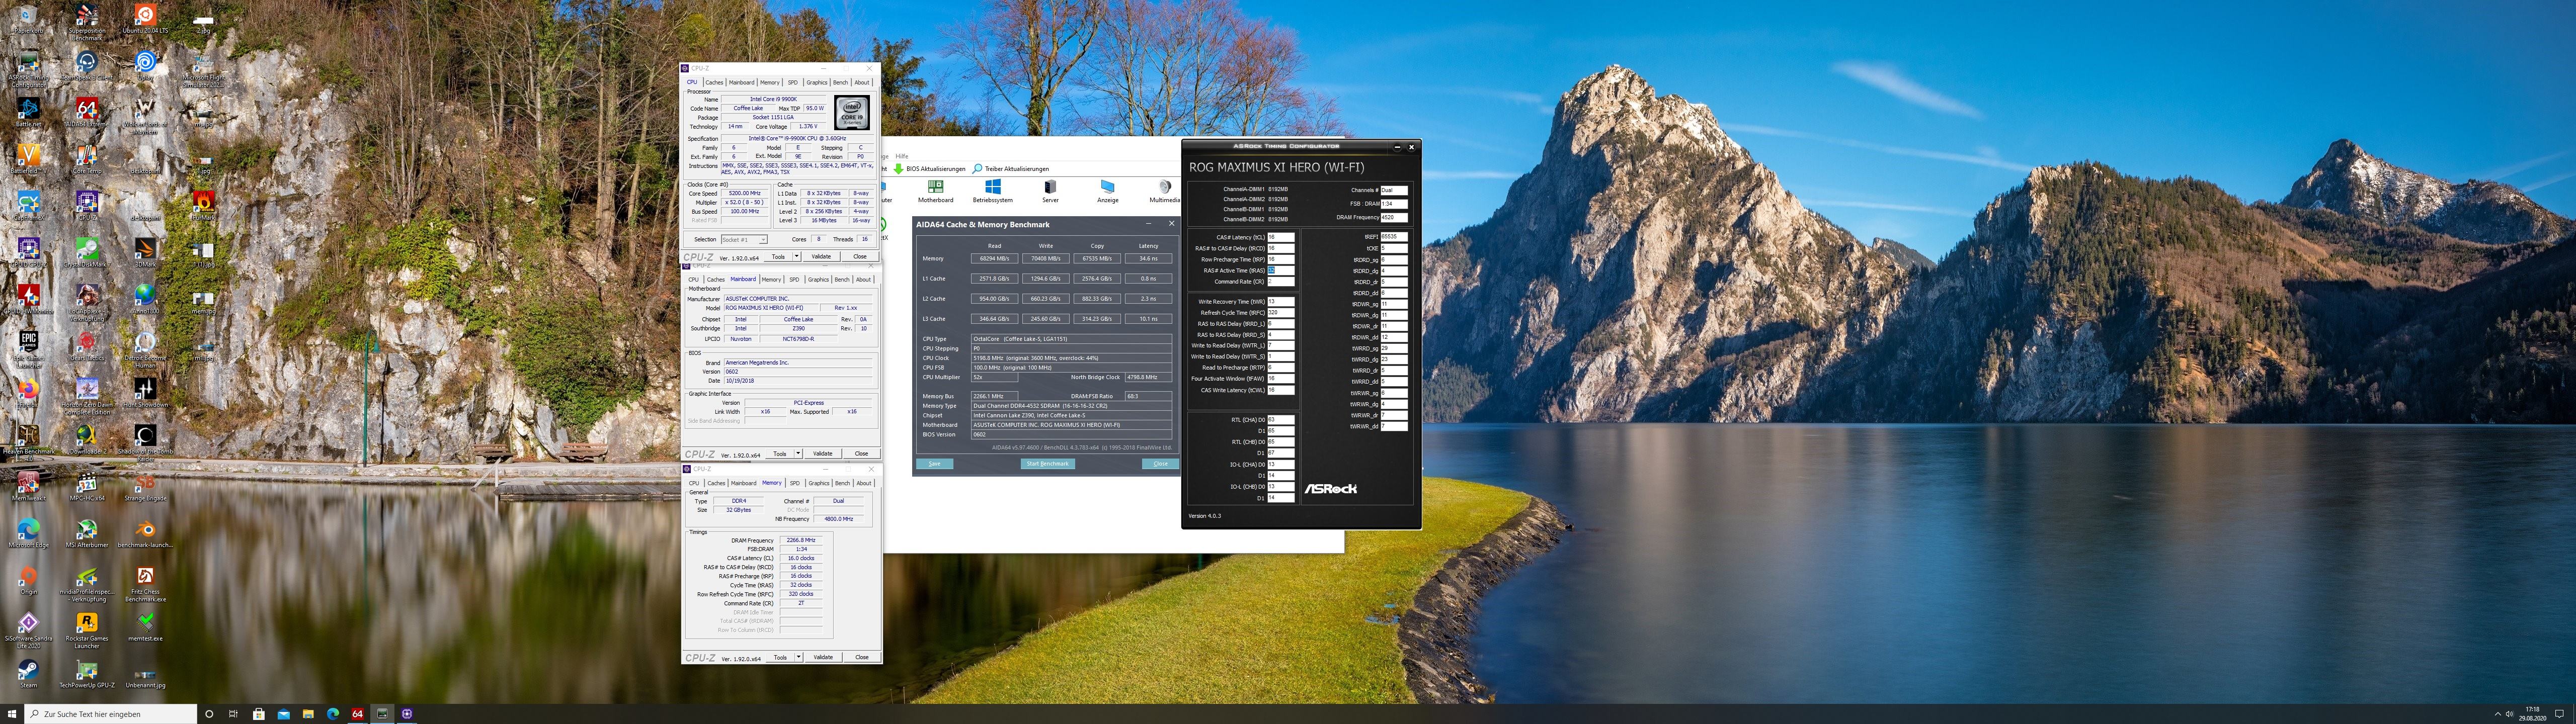Screen dimensions: 2576x724
Task: Click BIOS Aktualisierungen in AIDA64 toolbar
Action: click(x=930, y=169)
